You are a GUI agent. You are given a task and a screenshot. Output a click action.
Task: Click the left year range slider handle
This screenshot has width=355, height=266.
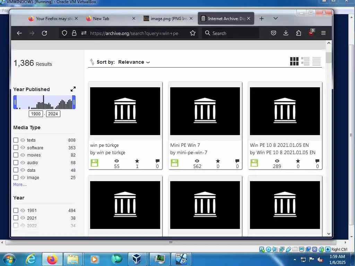tap(15, 102)
